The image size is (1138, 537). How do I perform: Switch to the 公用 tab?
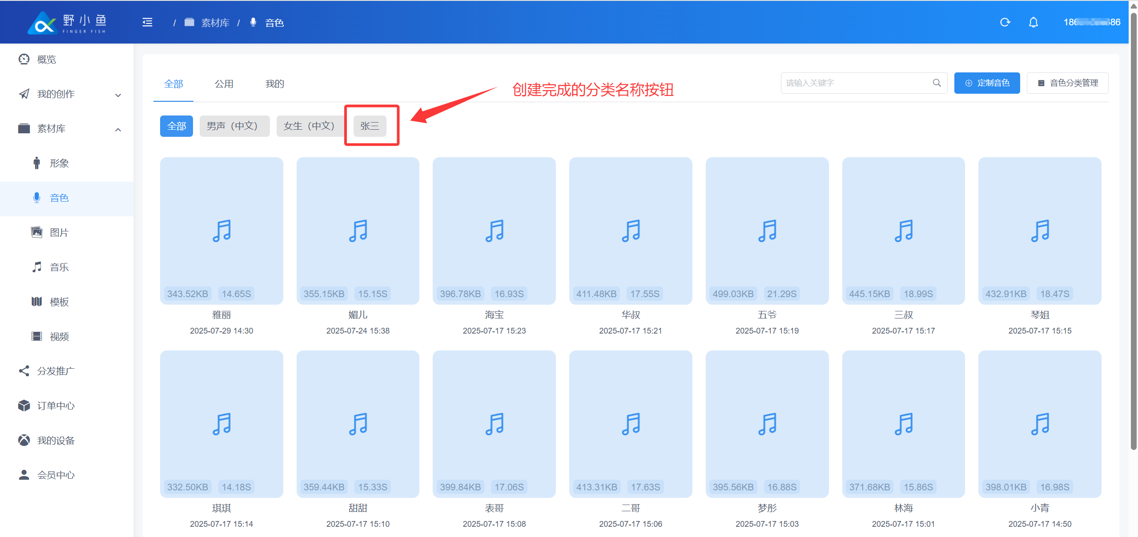coord(224,84)
